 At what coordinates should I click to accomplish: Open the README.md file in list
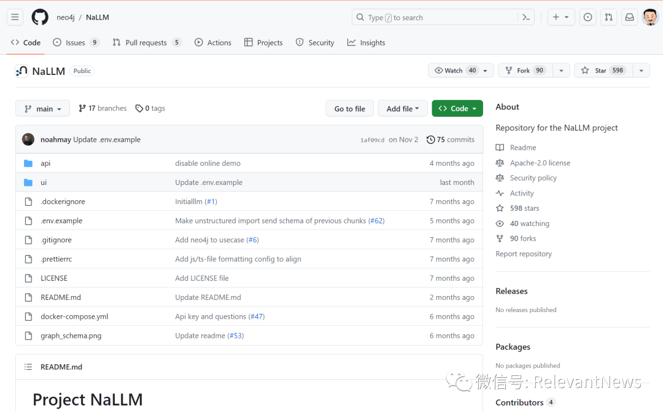coord(60,297)
